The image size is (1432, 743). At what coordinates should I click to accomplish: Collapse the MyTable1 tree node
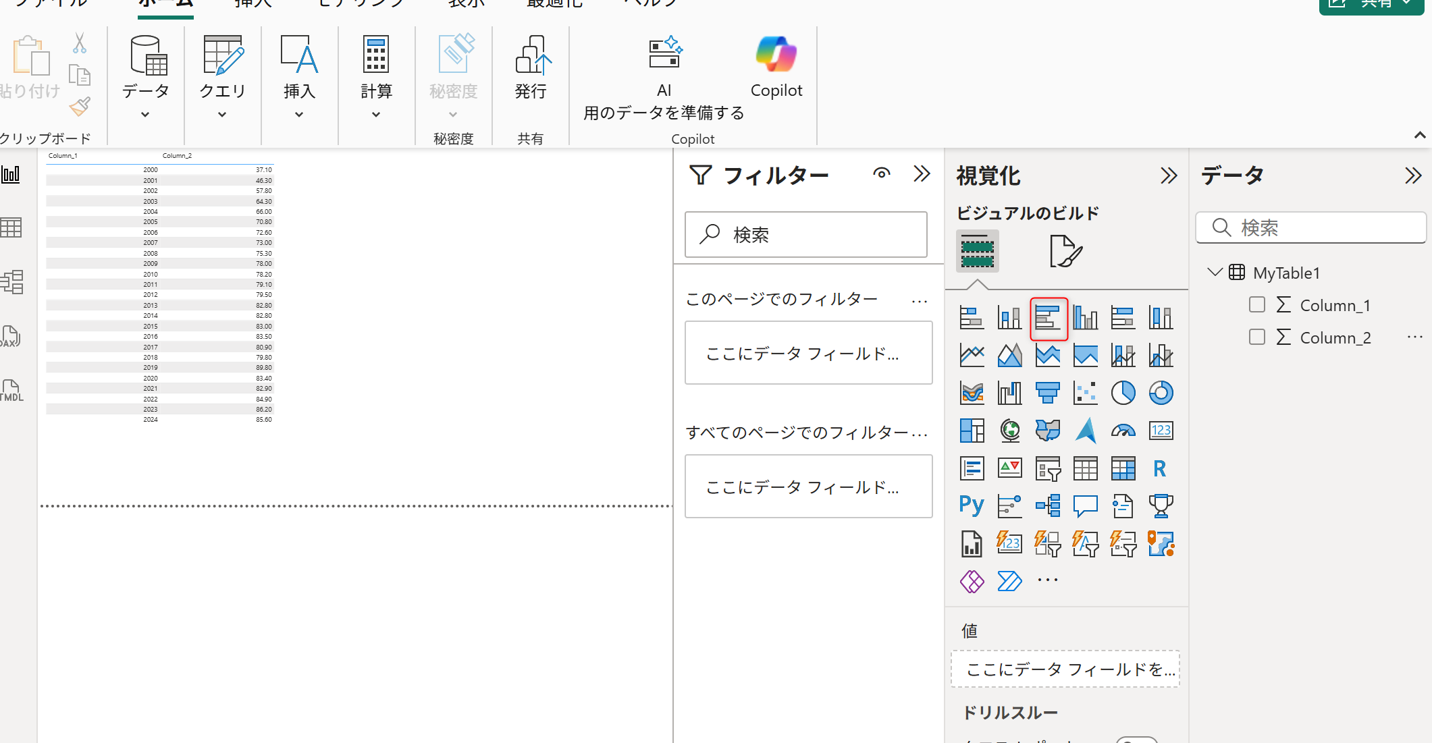[1215, 272]
